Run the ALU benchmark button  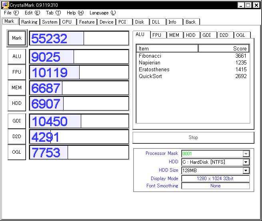click(17, 56)
